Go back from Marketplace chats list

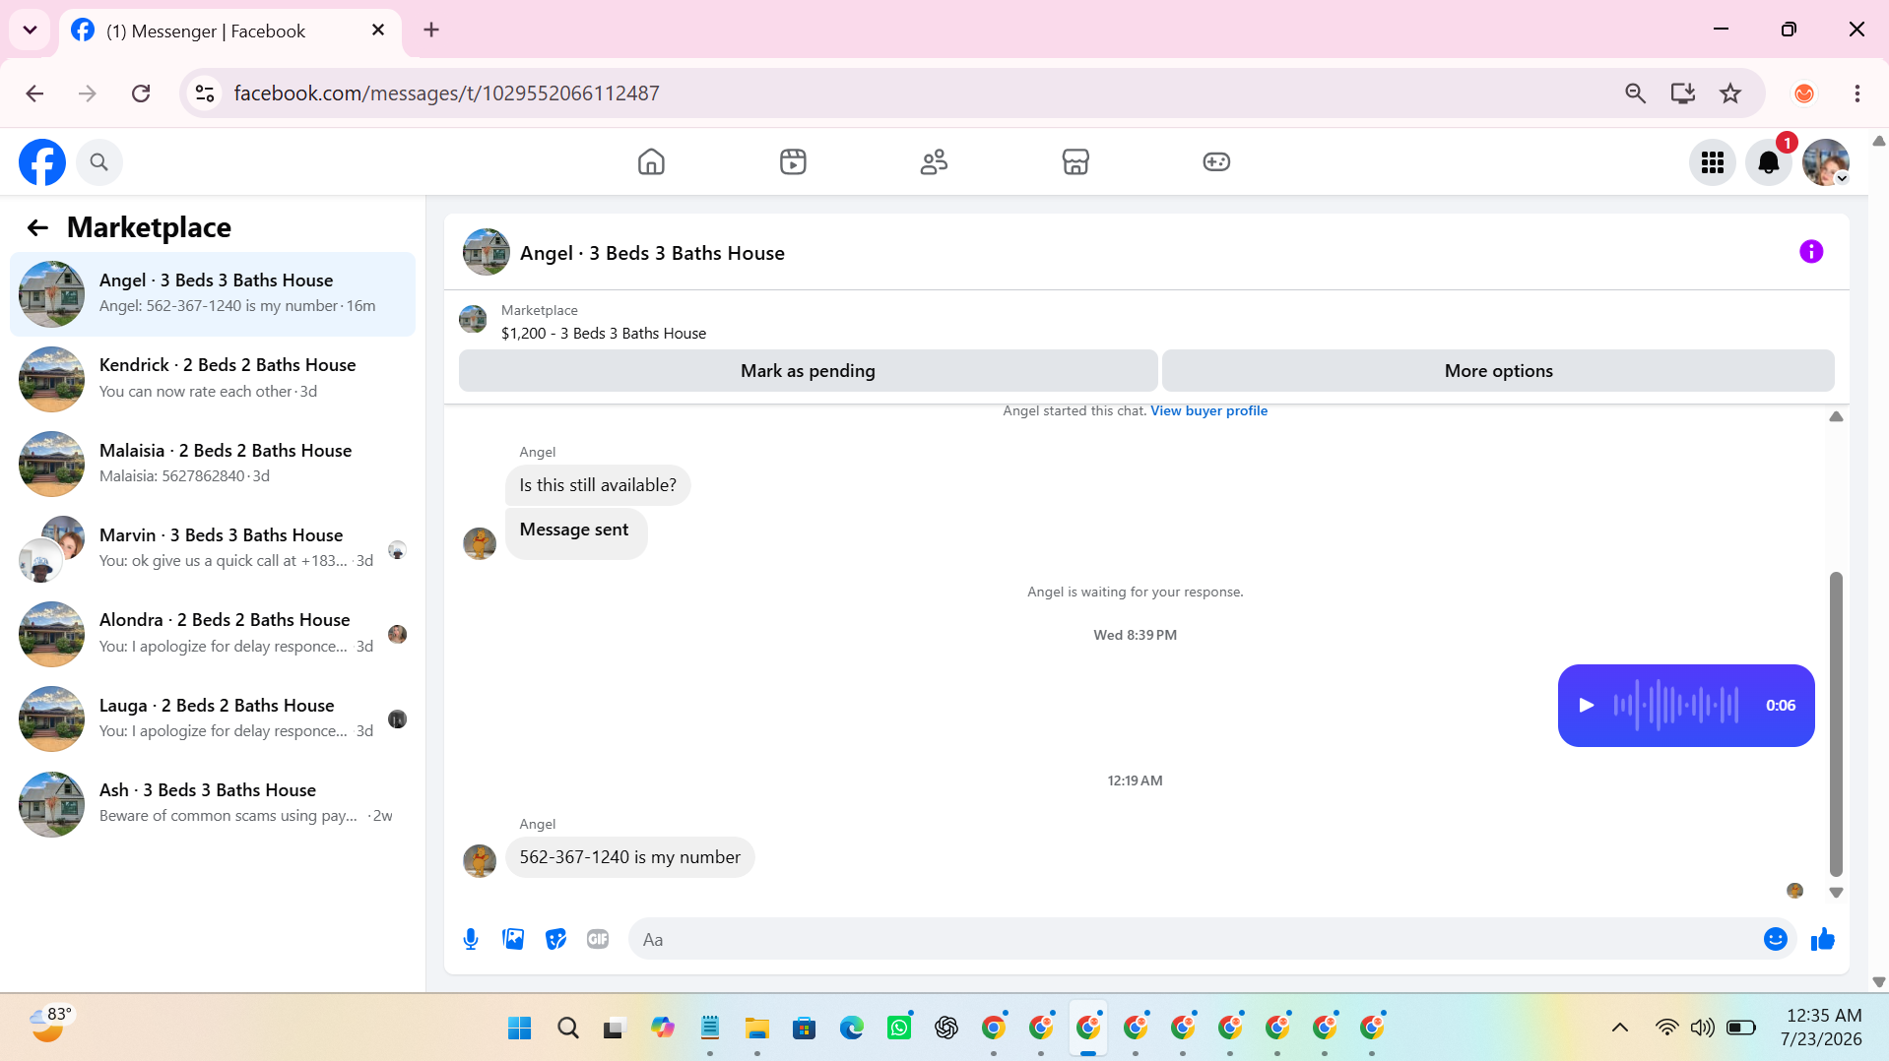pos(37,228)
